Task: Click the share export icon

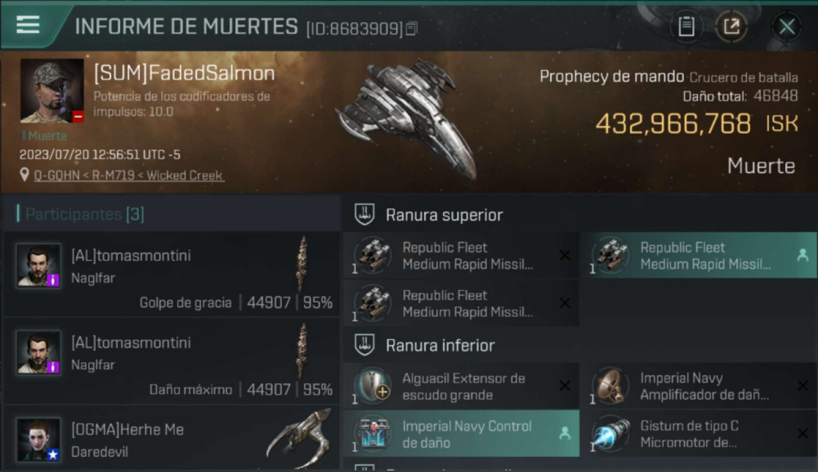Action: (x=731, y=26)
